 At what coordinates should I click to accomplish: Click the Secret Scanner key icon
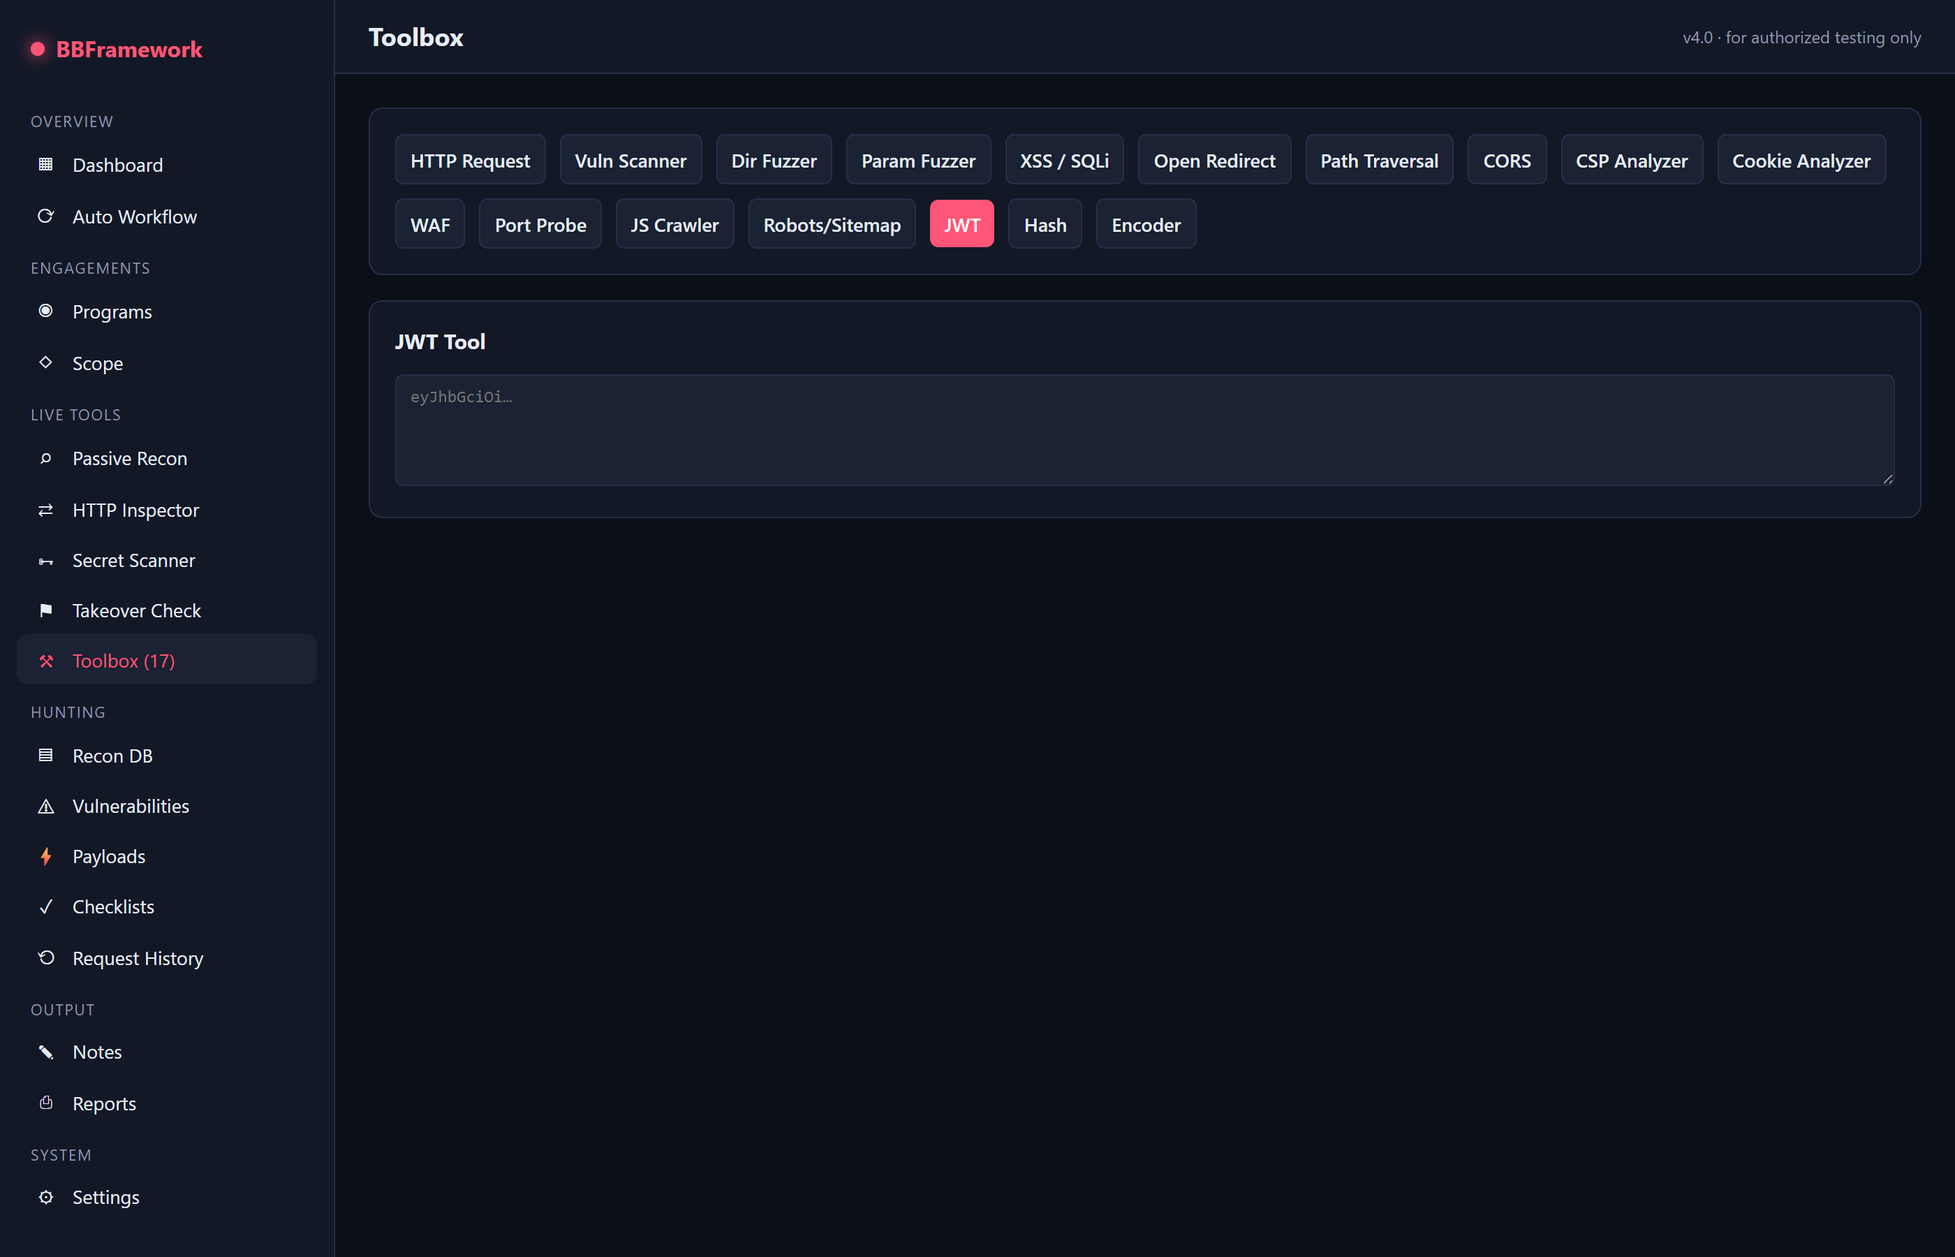click(x=45, y=561)
